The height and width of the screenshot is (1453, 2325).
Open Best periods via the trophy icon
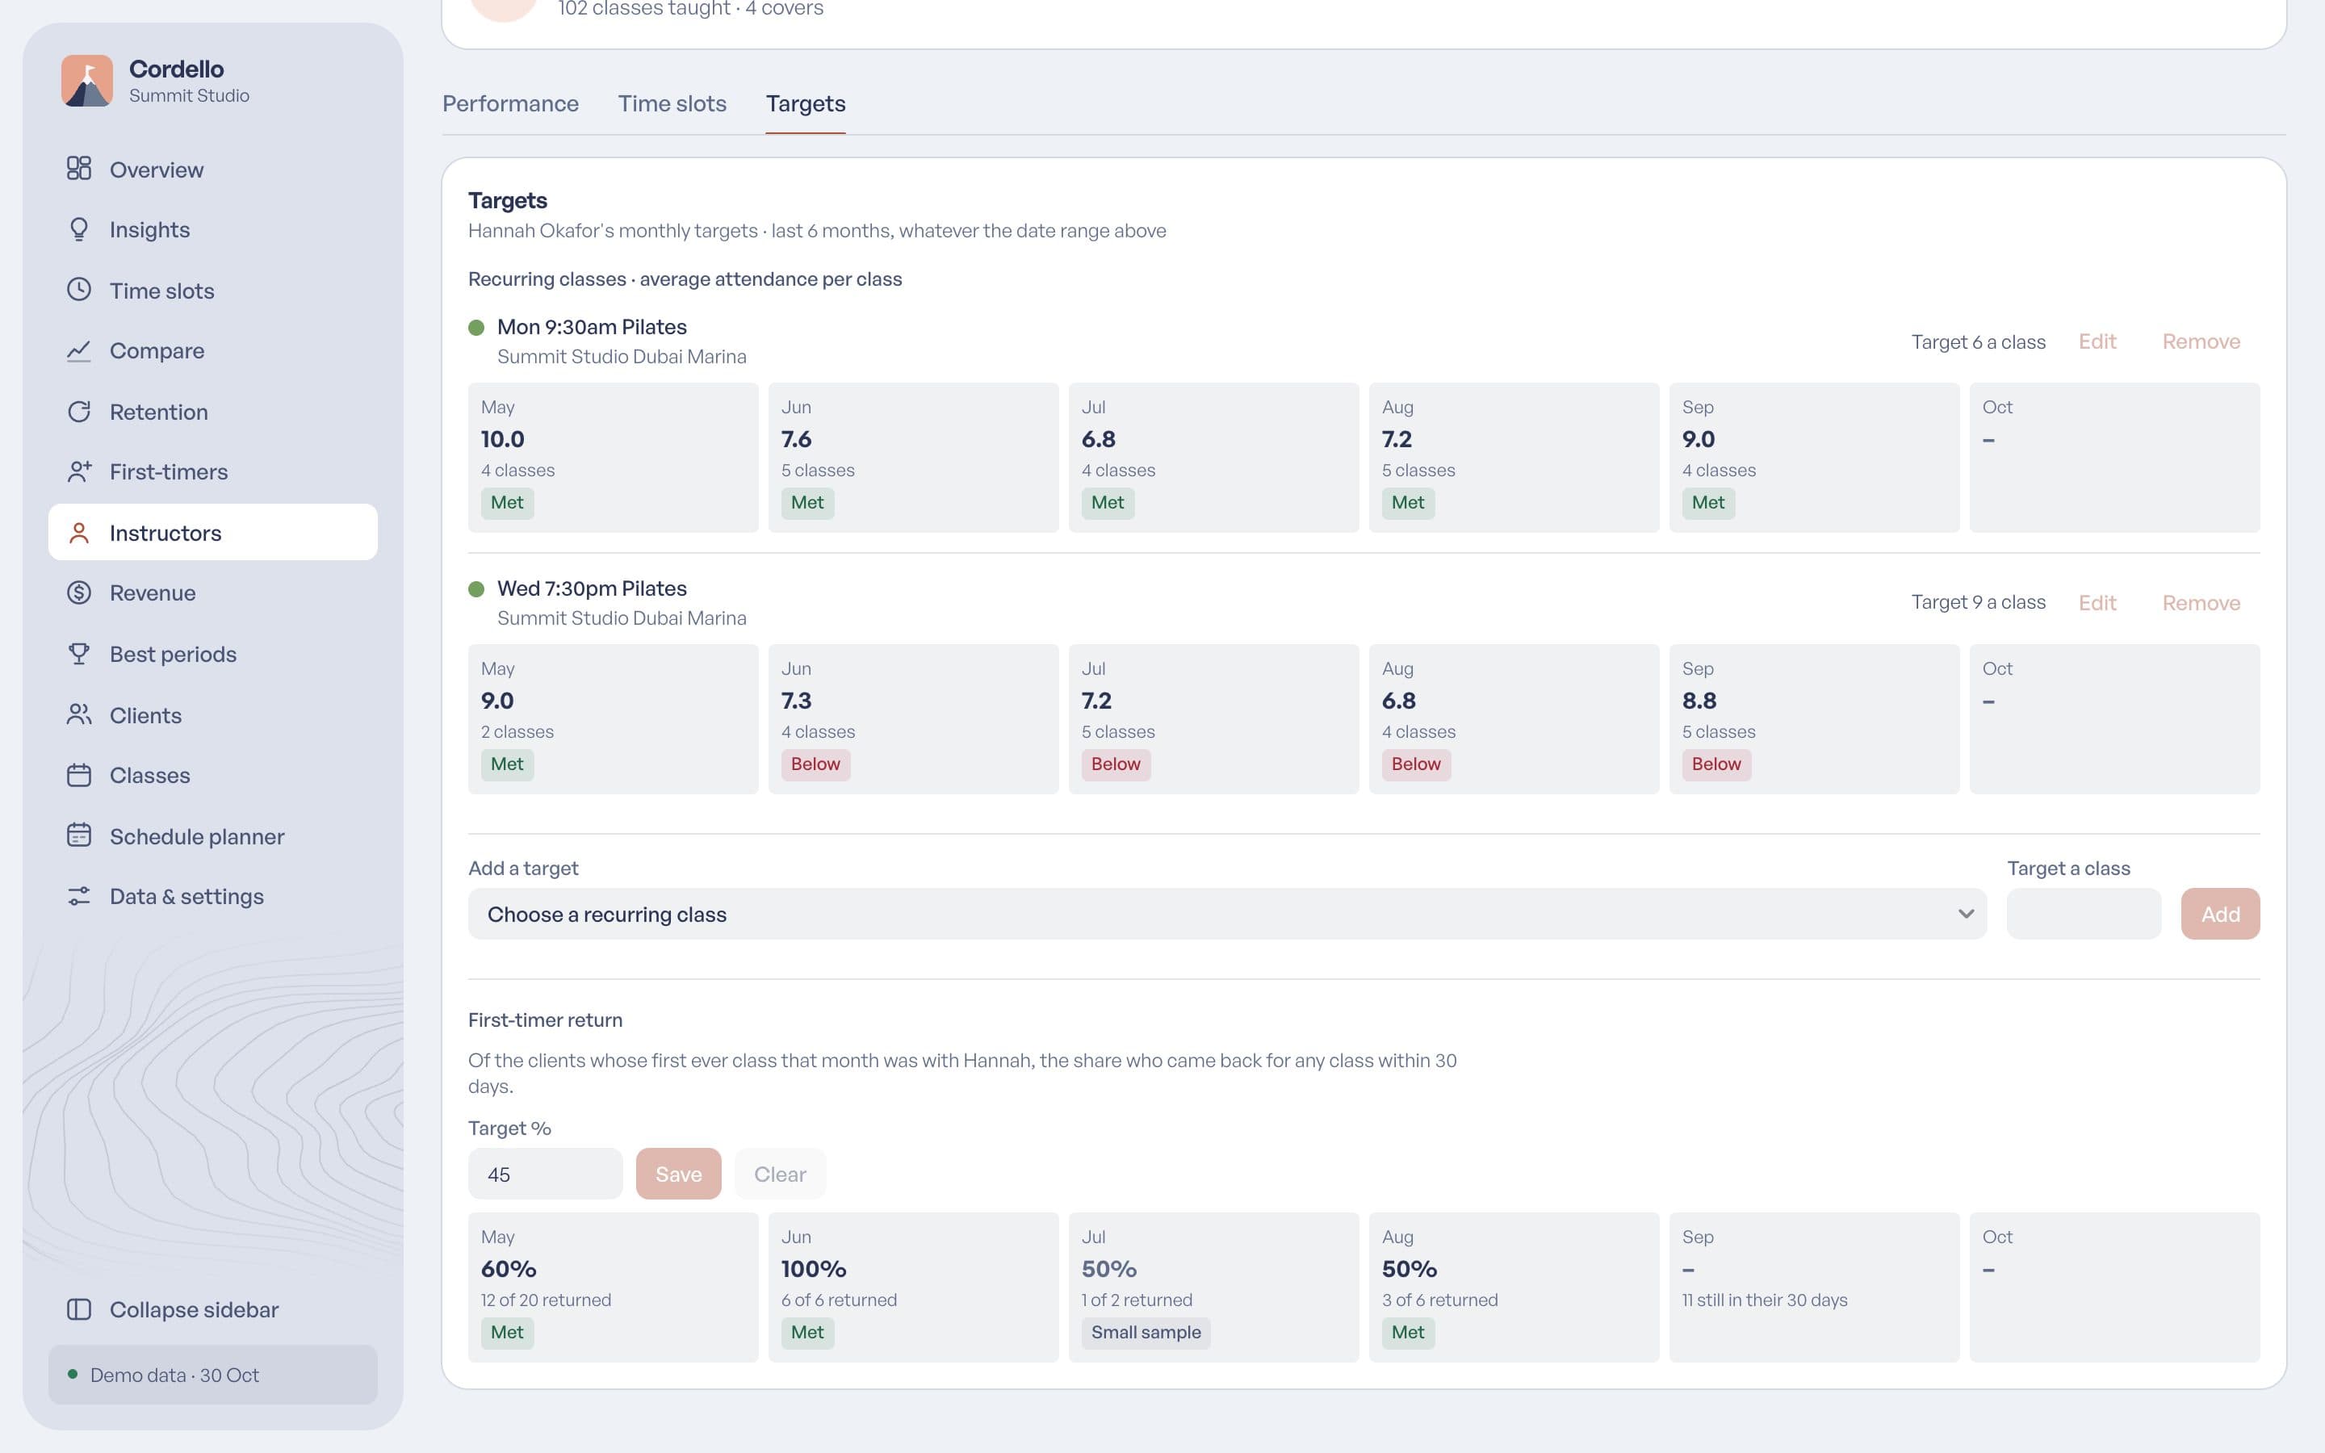pyautogui.click(x=79, y=654)
